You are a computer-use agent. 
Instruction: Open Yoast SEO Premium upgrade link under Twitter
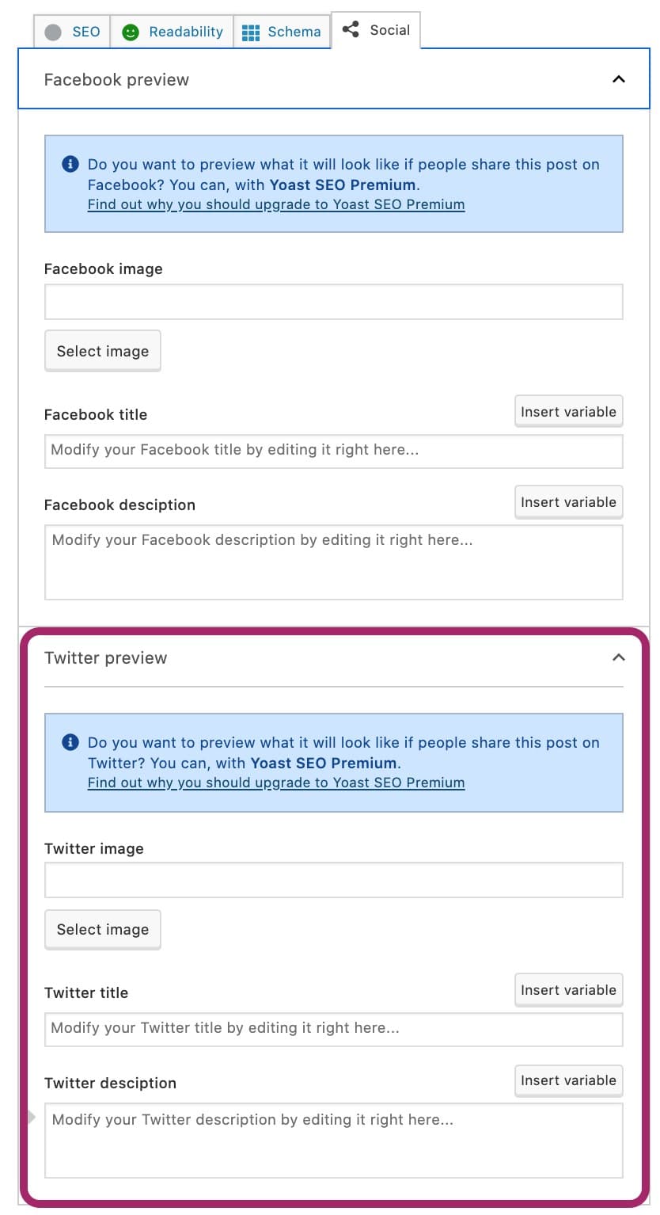pos(276,783)
